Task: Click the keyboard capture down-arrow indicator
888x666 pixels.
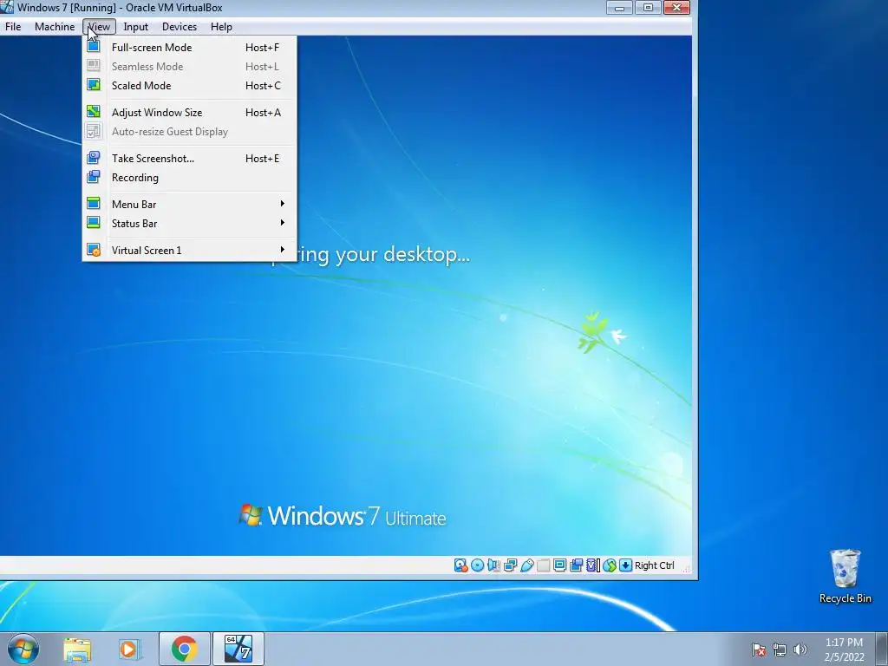Action: click(x=625, y=565)
